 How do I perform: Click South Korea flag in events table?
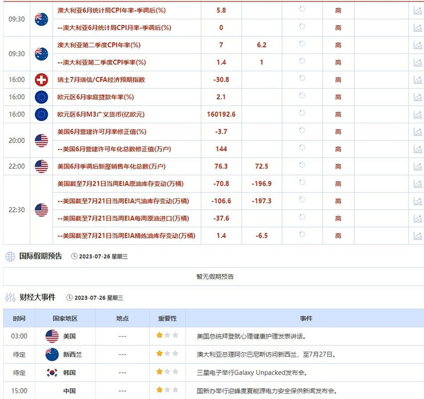point(52,372)
